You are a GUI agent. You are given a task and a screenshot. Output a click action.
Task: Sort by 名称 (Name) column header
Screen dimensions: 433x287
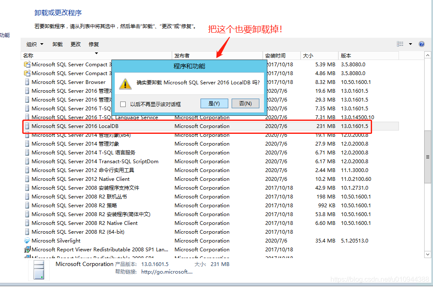point(96,55)
